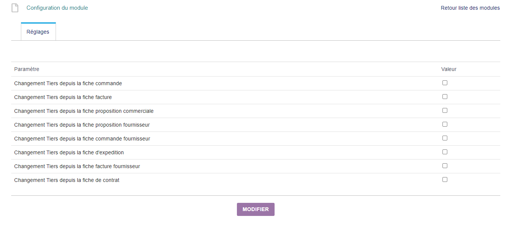The image size is (507, 229).
Task: Click the Configuration du module title
Action: pyautogui.click(x=57, y=8)
